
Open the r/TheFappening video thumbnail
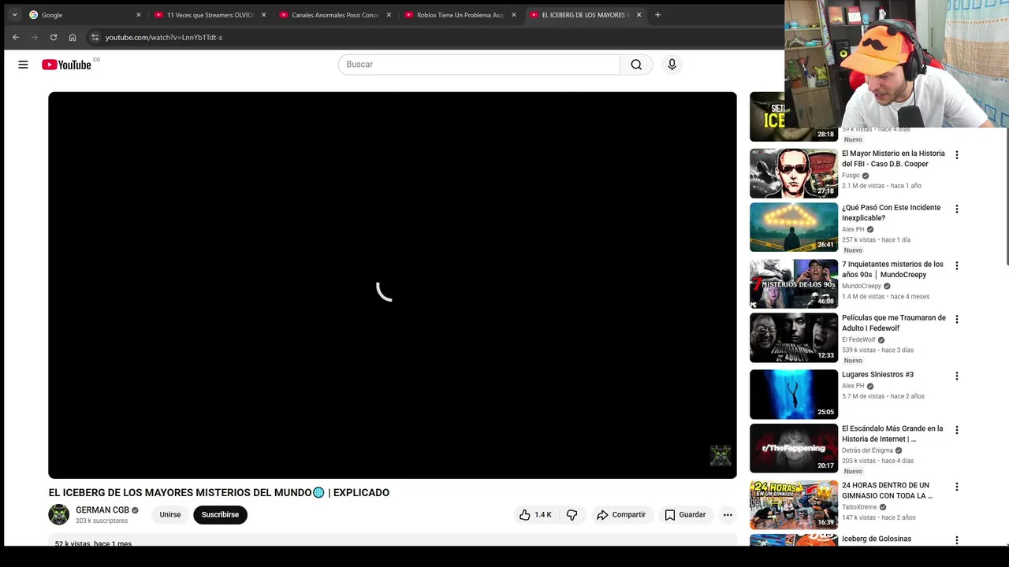[x=794, y=449]
